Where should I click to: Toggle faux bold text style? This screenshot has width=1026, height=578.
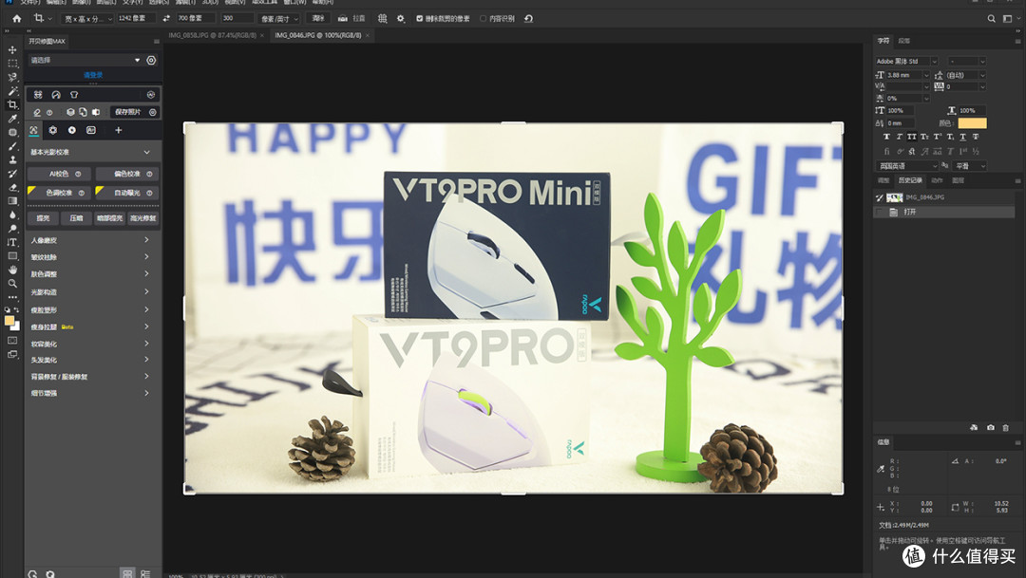(x=886, y=137)
